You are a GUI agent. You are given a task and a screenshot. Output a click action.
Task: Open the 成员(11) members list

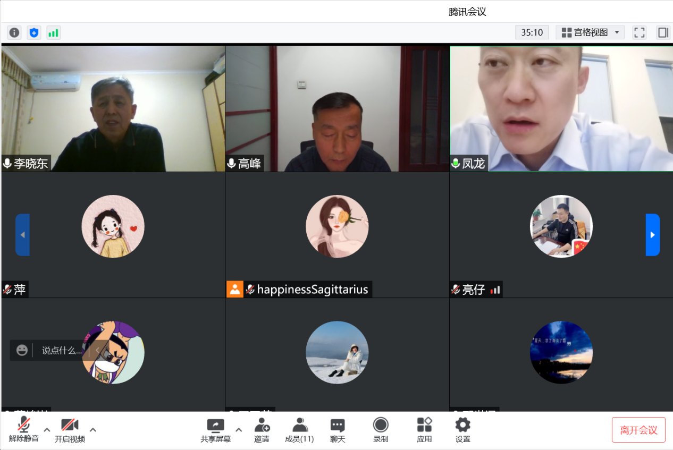(x=299, y=430)
